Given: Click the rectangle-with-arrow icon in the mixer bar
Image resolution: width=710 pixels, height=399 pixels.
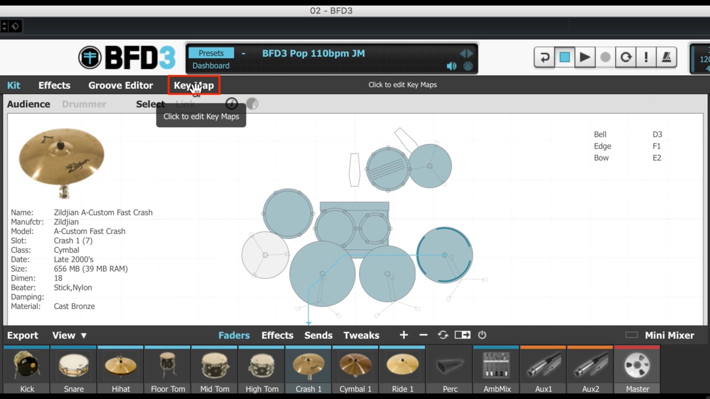Looking at the screenshot, I should click(462, 335).
